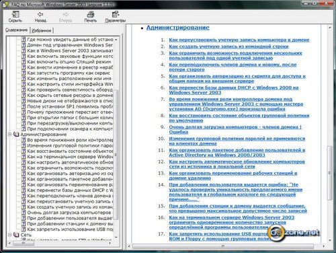This screenshot has height=253, width=336.
Task: Select tree item 'При добавлении пользователя выдает'
Action: click(70, 218)
